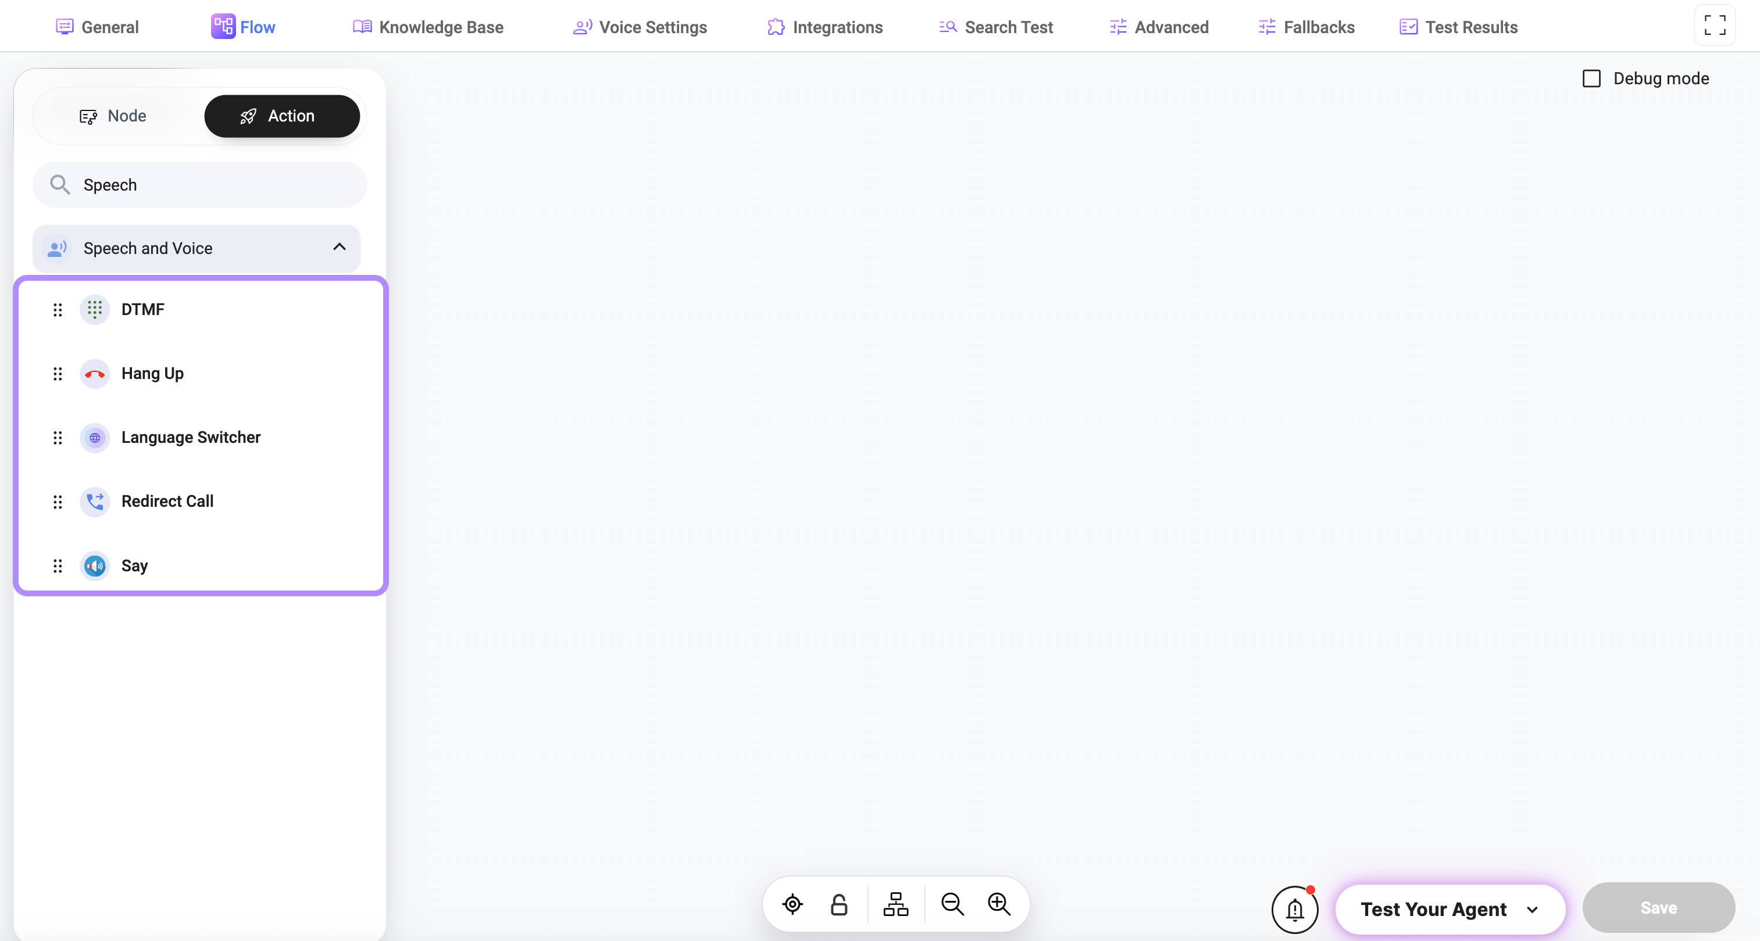Click the Language Switcher action label

click(x=191, y=437)
